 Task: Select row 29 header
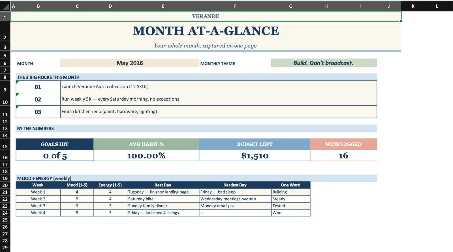(x=5, y=247)
